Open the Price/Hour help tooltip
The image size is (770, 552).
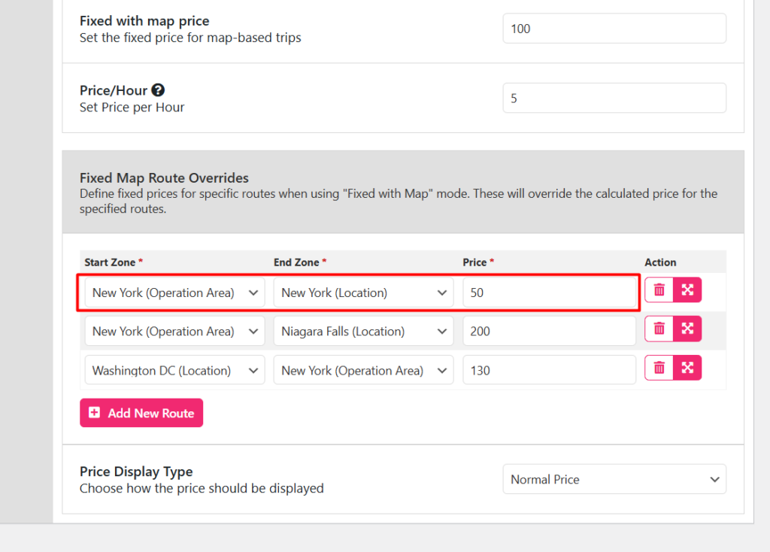point(158,89)
